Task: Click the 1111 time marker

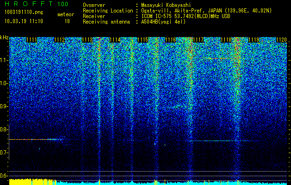Action: [x=31, y=40]
